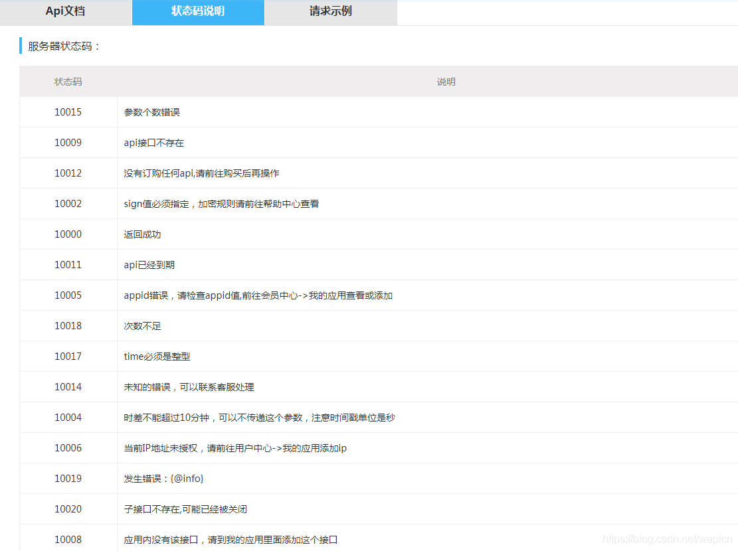Click the 说明 column header
This screenshot has width=738, height=551.
tap(446, 82)
